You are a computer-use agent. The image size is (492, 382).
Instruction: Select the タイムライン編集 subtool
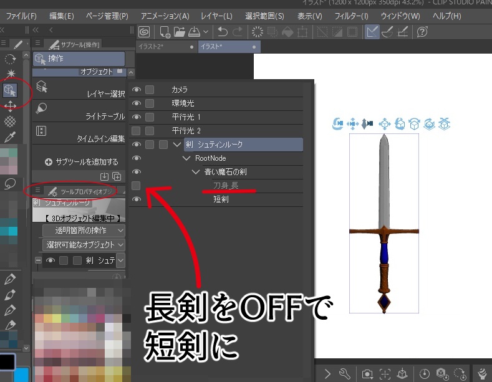tap(79, 134)
